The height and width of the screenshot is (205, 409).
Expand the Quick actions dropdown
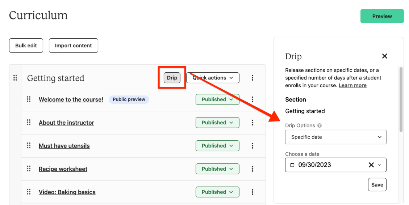[213, 78]
